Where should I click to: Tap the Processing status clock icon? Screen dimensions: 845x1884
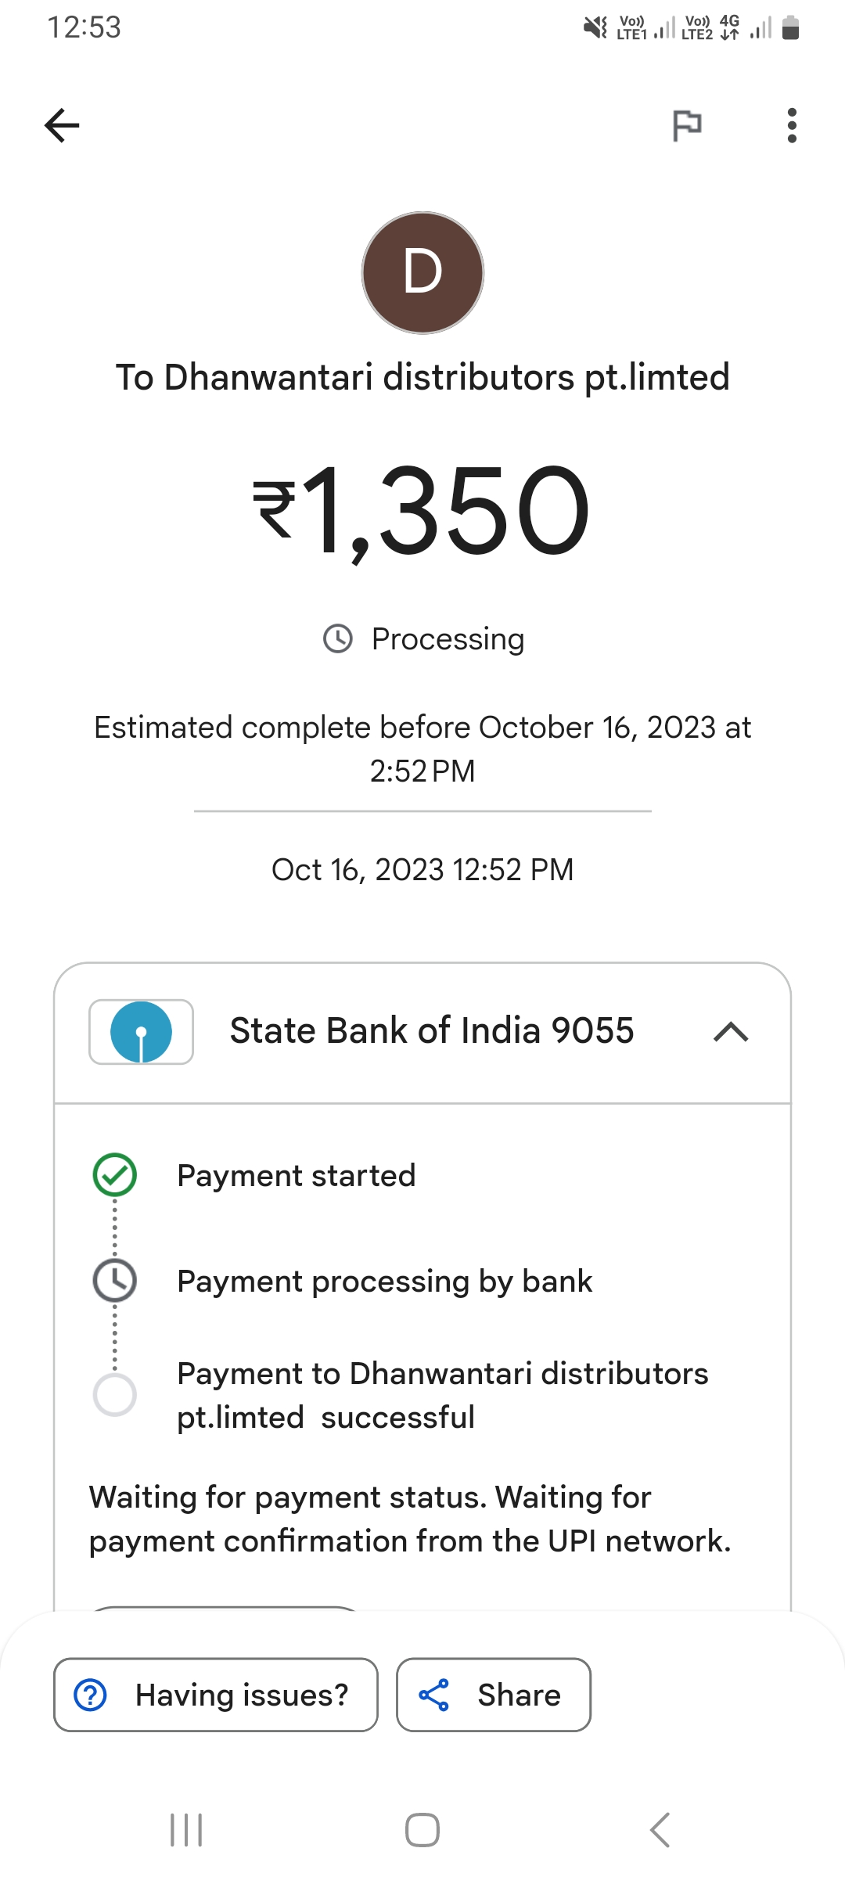(x=338, y=638)
